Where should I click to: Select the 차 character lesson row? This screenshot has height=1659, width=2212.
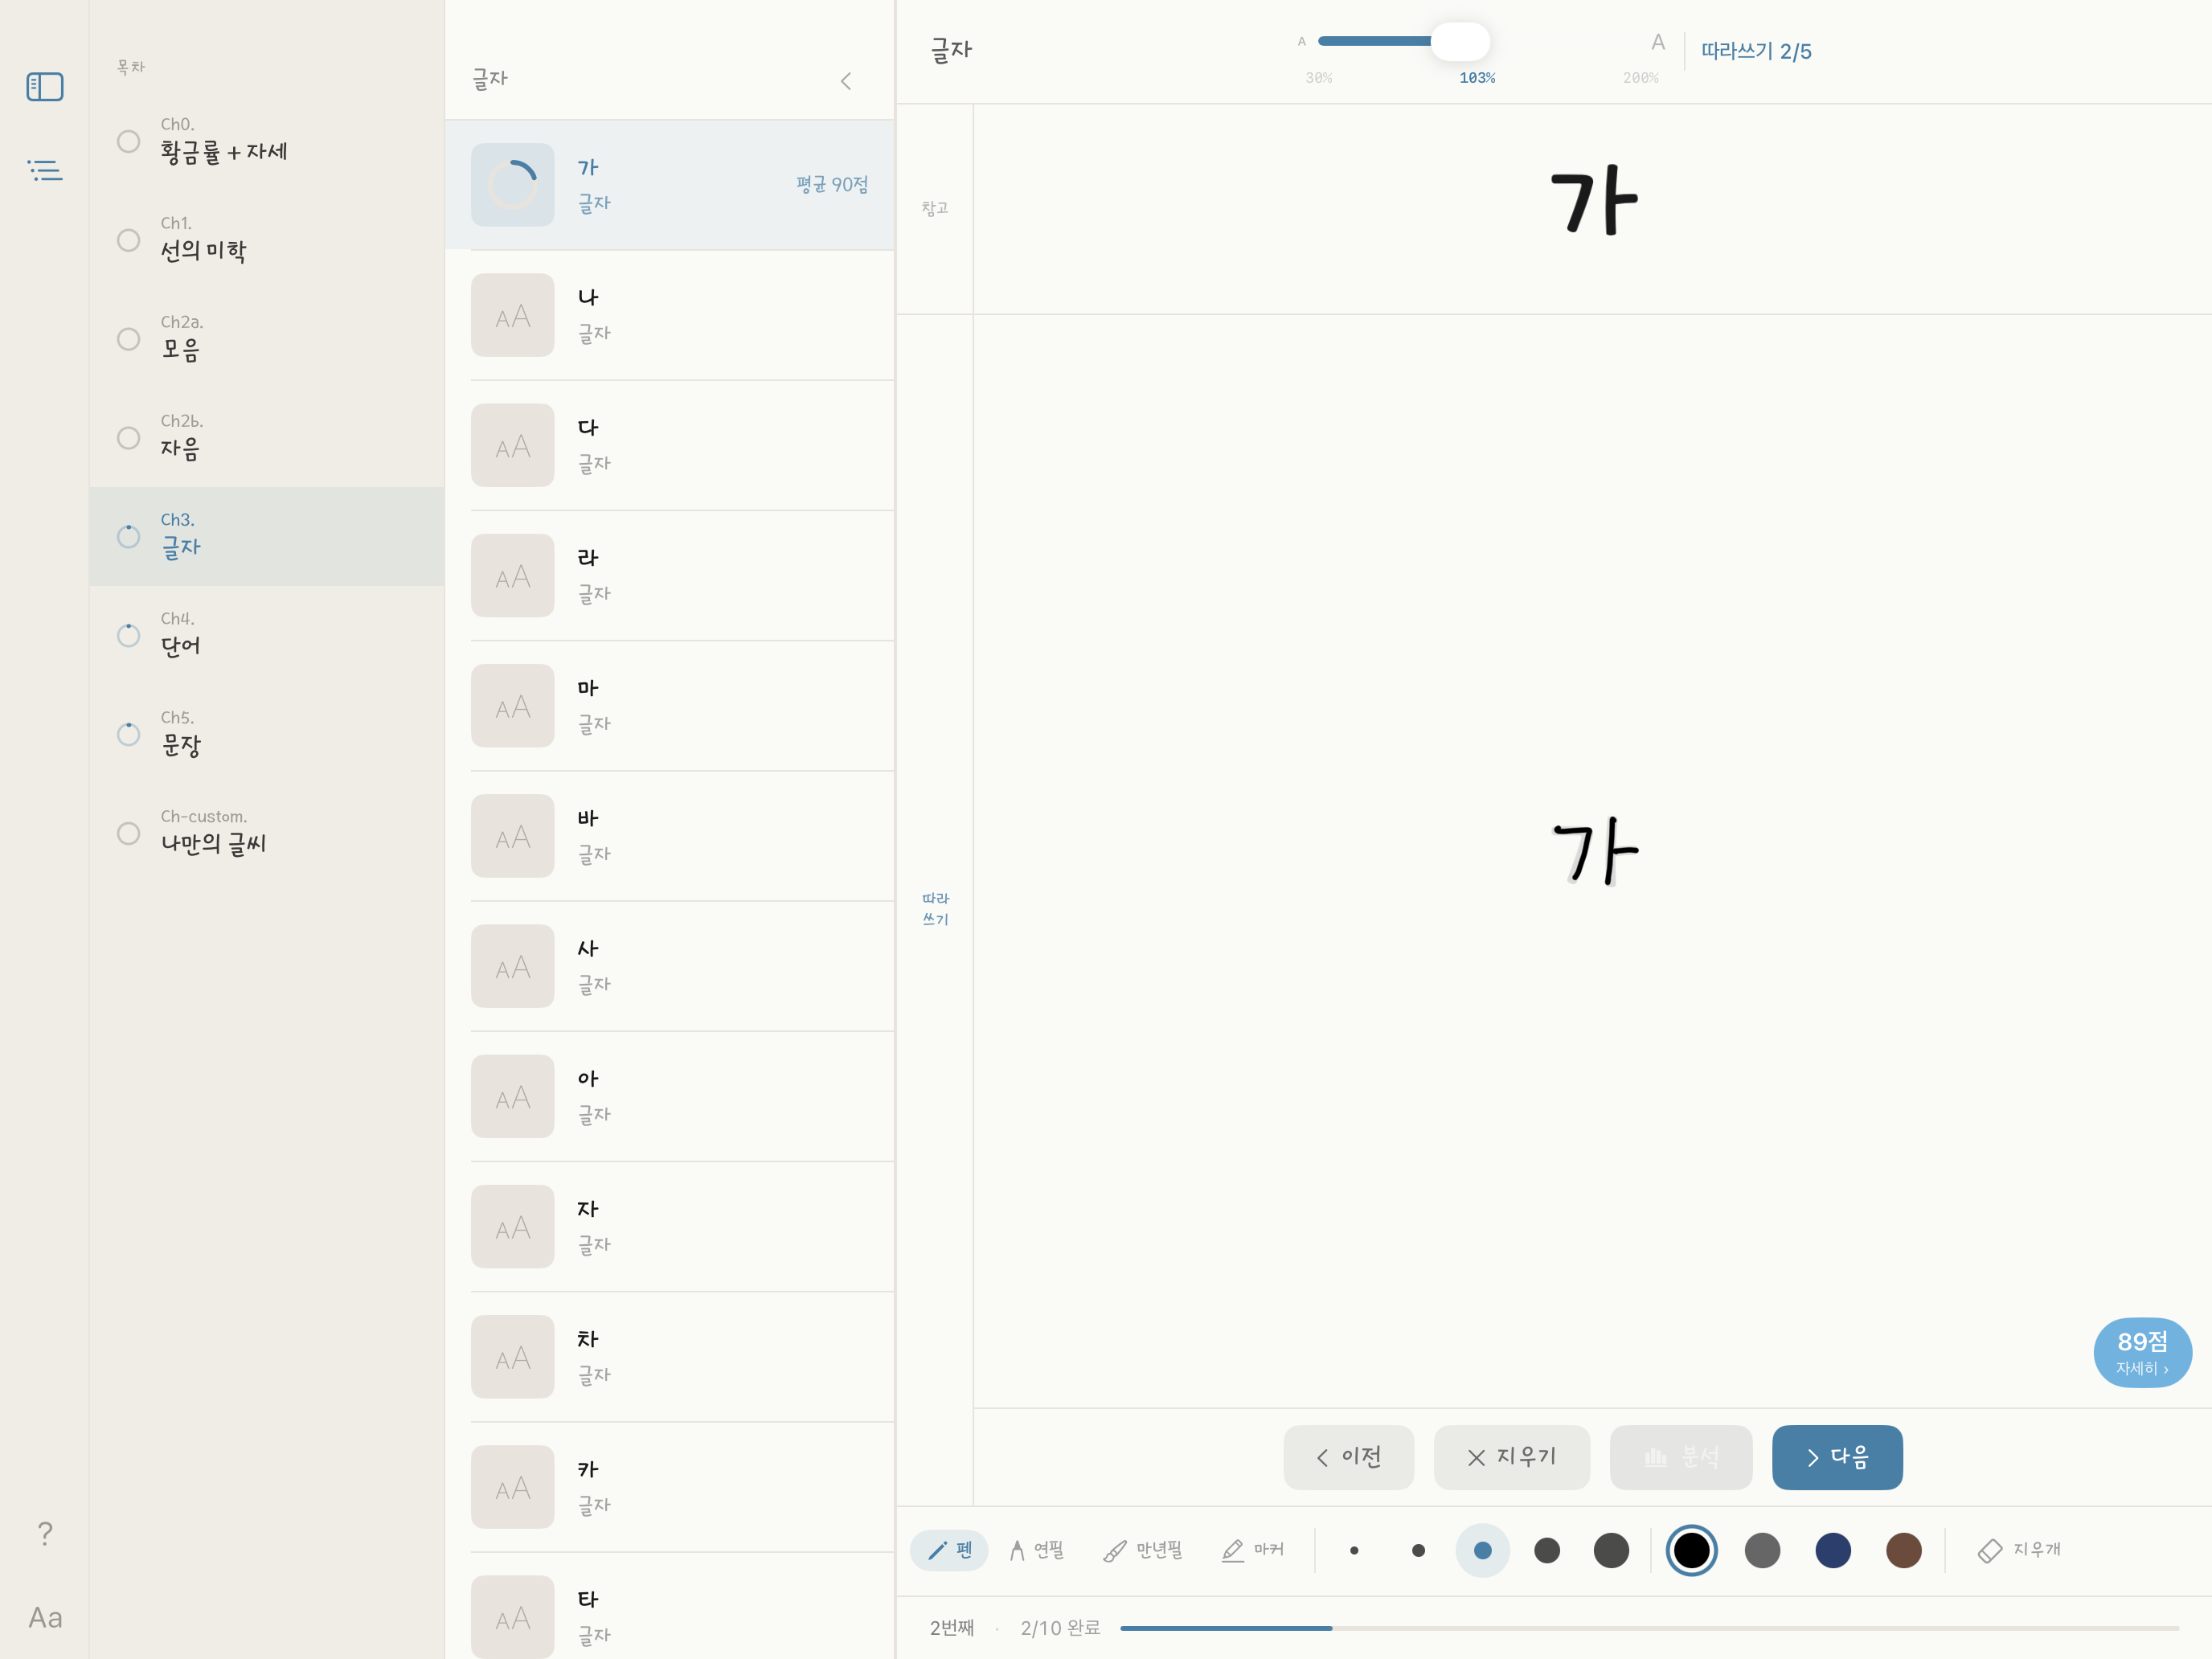[670, 1357]
